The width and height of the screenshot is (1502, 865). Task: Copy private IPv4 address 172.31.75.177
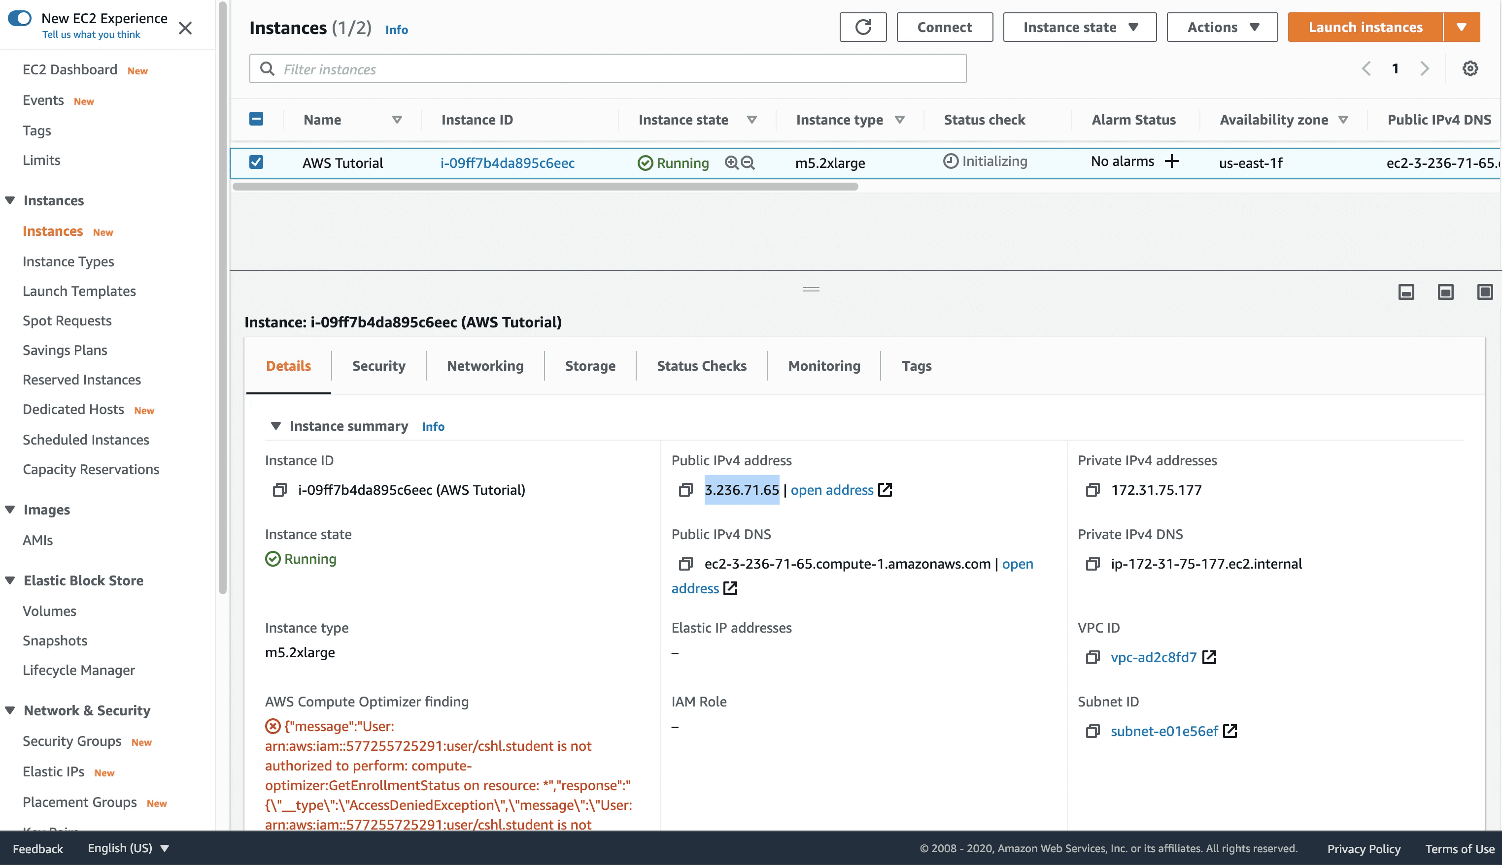point(1092,490)
